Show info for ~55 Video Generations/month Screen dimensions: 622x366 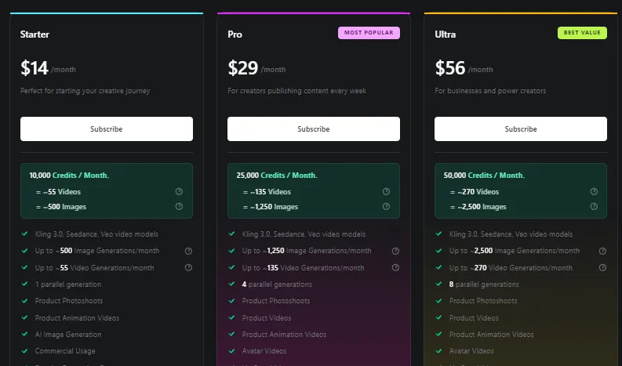pos(188,268)
